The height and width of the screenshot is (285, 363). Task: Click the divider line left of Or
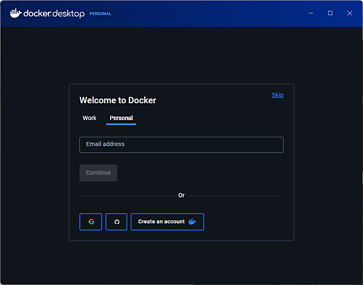pyautogui.click(x=126, y=196)
